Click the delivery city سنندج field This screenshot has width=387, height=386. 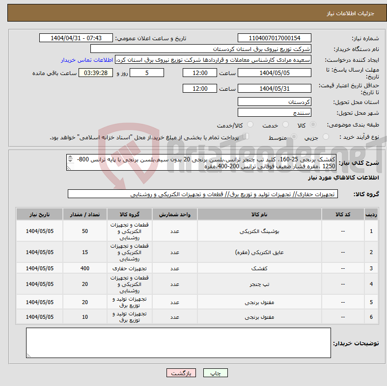click(x=274, y=112)
